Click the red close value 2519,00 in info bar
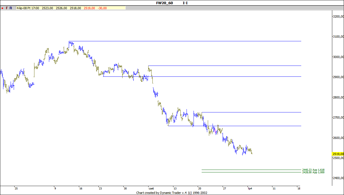Viewport: 344px width, 195px height. pyautogui.click(x=89, y=8)
